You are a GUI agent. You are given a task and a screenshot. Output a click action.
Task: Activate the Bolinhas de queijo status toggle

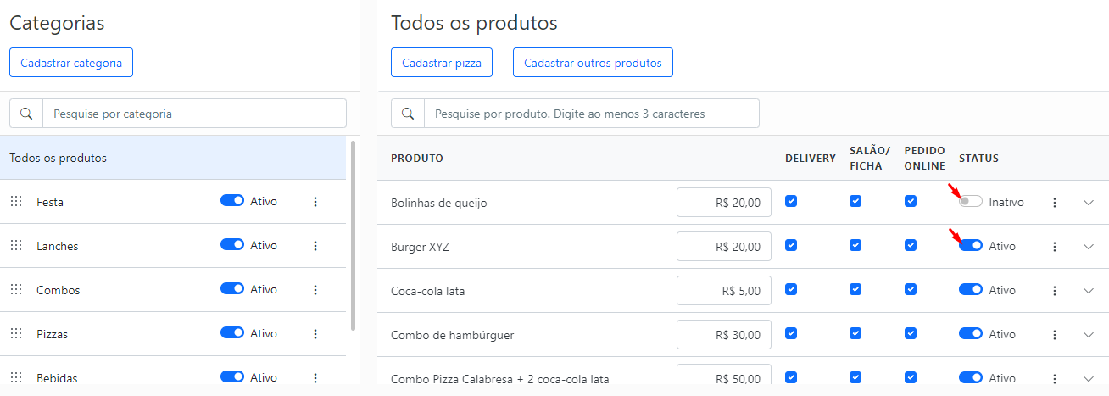[x=971, y=202]
